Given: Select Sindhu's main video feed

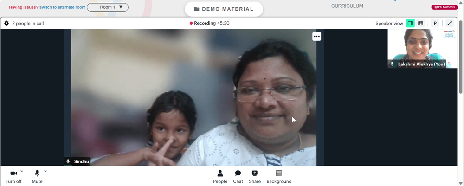Looking at the screenshot, I should [x=194, y=97].
